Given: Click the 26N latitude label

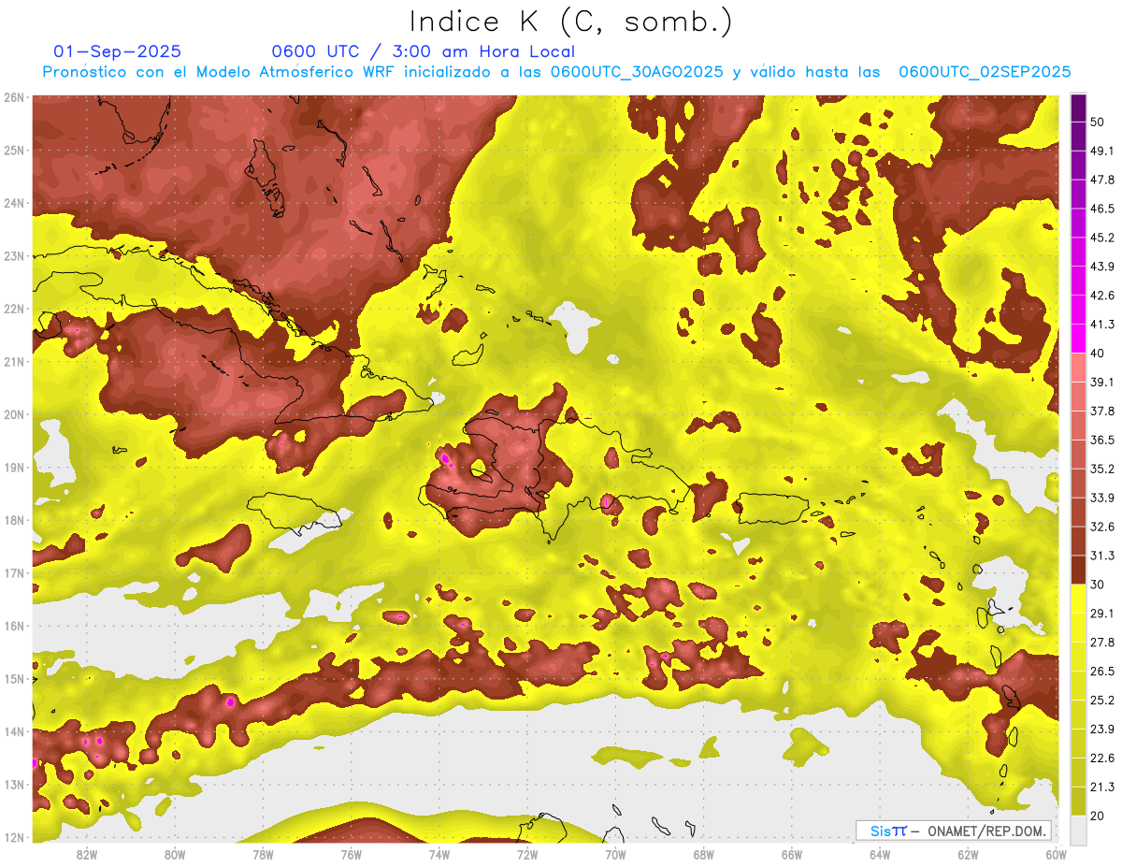Looking at the screenshot, I should pyautogui.click(x=14, y=97).
